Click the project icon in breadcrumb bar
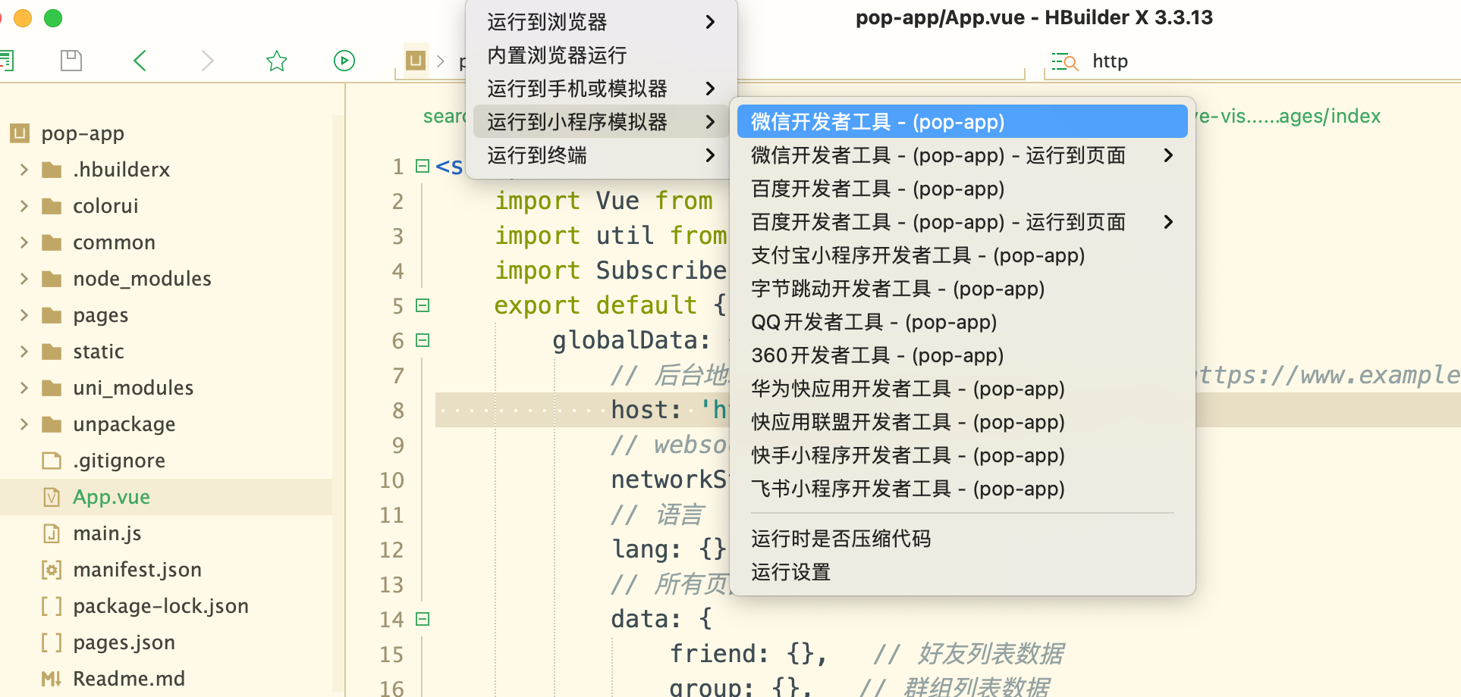The height and width of the screenshot is (697, 1461). 416,61
